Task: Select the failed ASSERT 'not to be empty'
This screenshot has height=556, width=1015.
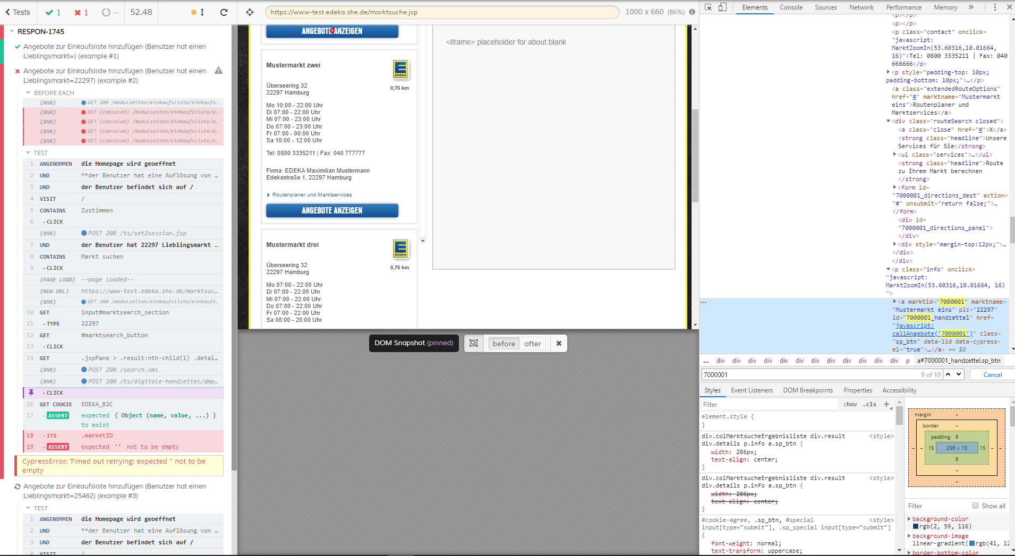Action: click(x=123, y=447)
